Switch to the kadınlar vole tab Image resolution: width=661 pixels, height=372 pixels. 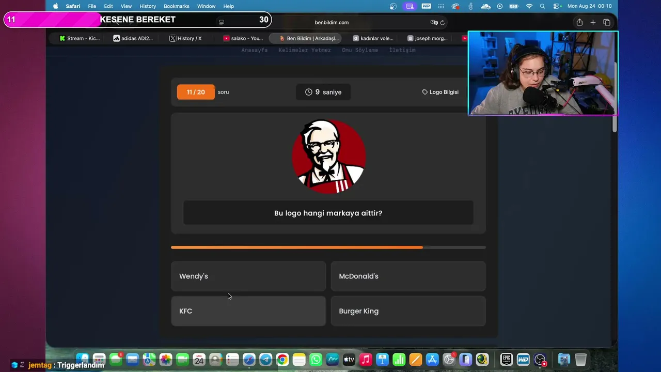click(373, 38)
